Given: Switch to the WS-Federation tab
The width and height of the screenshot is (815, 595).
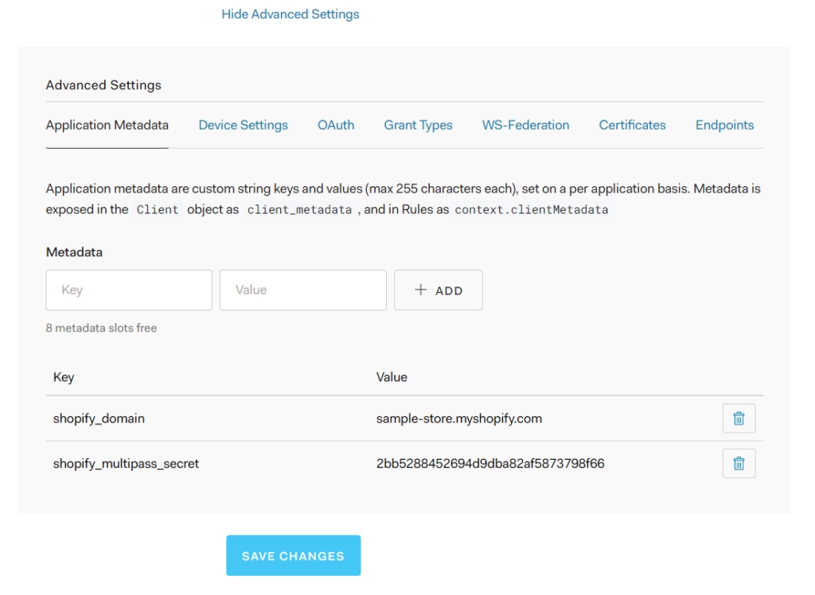Looking at the screenshot, I should click(525, 125).
